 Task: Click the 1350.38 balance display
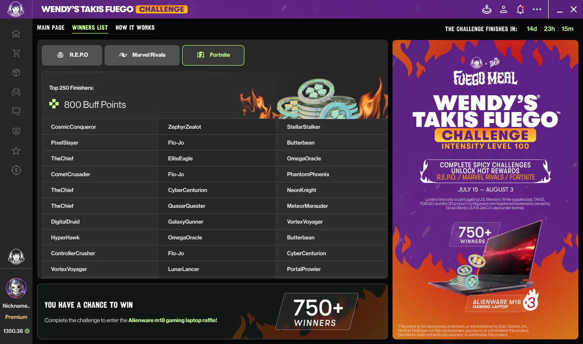(16, 331)
